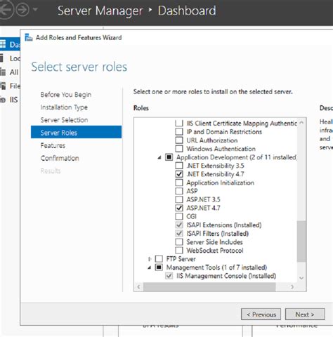Expand the FTP Server node
333x337 pixels.
(x=150, y=259)
